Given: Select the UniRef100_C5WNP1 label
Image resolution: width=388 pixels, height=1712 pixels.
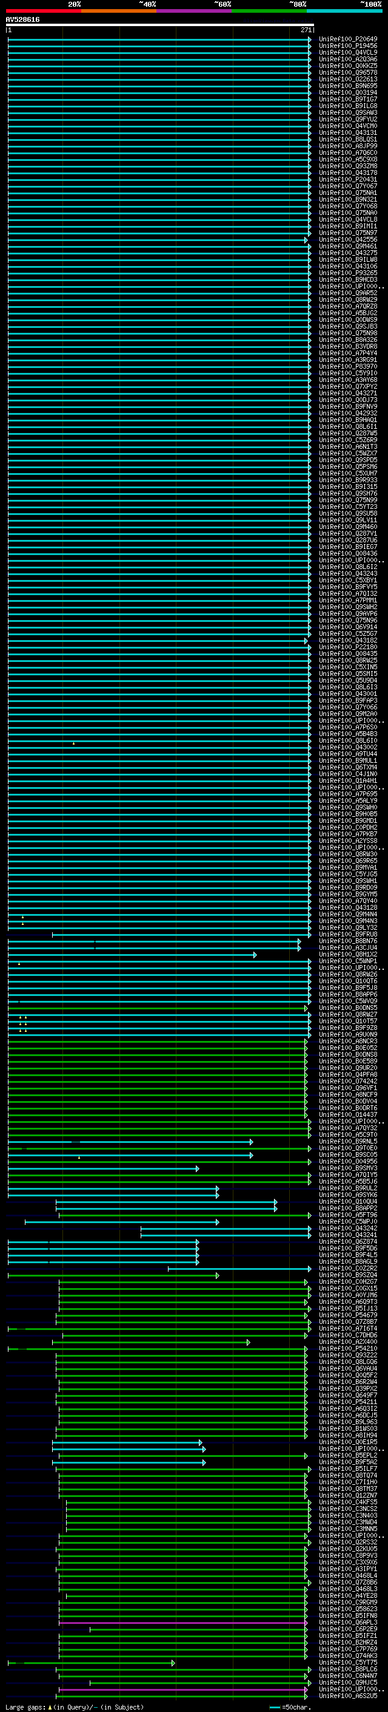Looking at the screenshot, I should coord(348,961).
